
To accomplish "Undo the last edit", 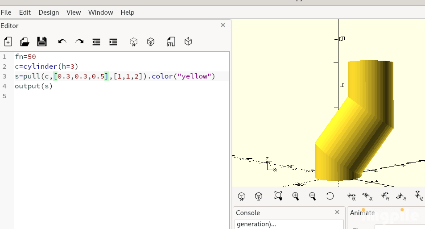I will [x=62, y=42].
